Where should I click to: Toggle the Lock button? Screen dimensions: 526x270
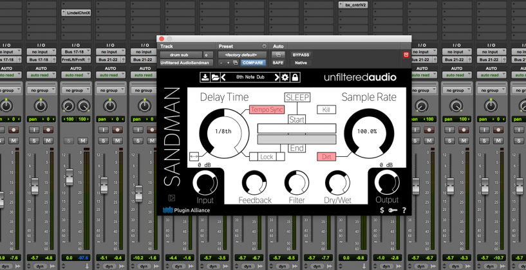coord(267,156)
